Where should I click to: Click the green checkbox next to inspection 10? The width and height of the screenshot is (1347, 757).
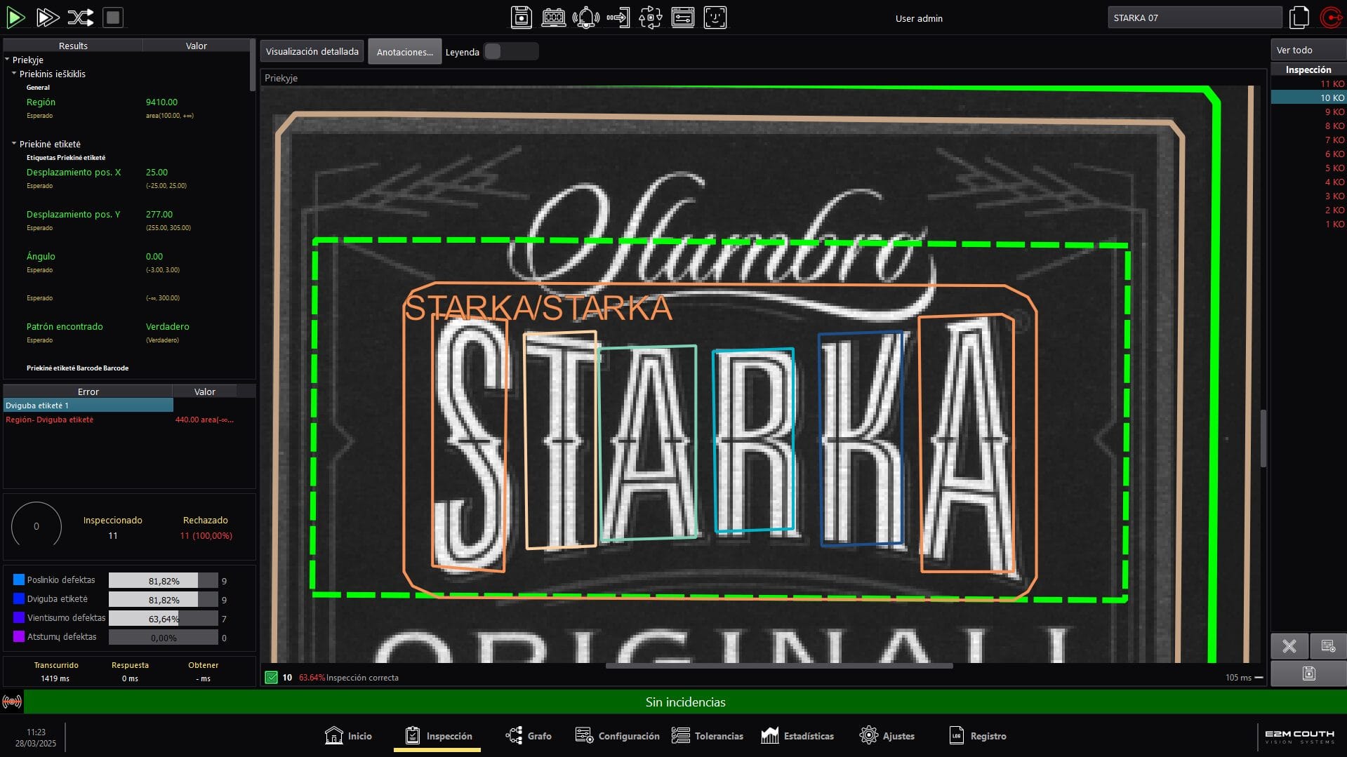tap(271, 678)
